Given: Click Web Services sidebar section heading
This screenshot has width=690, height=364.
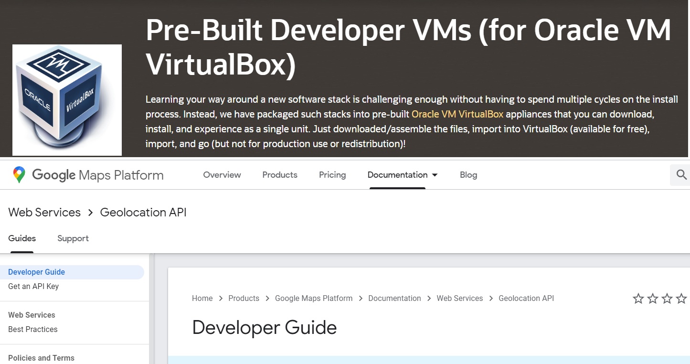Looking at the screenshot, I should pos(32,315).
